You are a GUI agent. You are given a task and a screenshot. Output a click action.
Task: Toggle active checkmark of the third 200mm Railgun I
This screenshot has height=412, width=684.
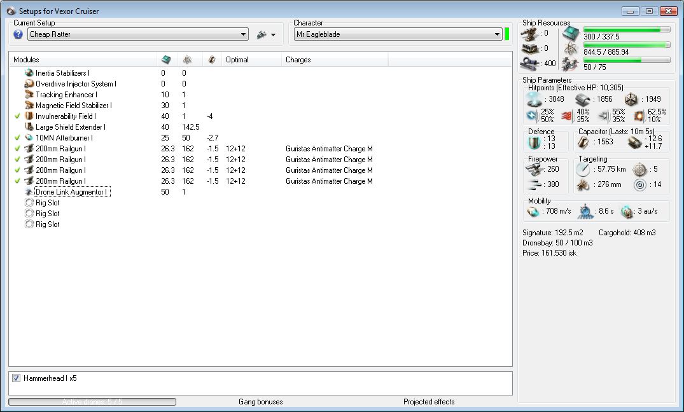click(17, 170)
